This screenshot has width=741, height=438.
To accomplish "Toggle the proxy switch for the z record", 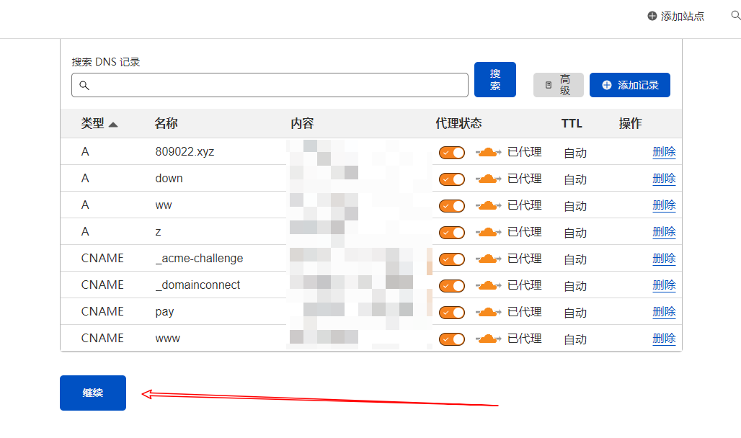I will coord(451,232).
